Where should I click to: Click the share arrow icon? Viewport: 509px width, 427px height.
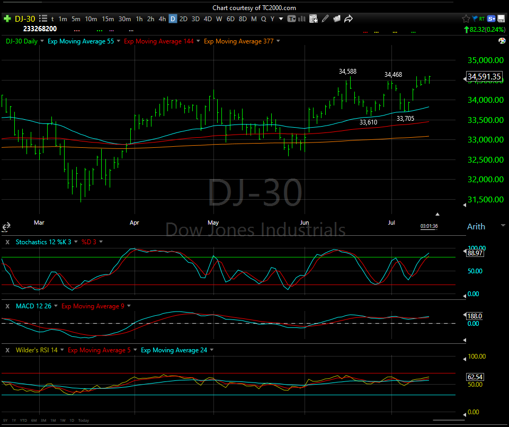pyautogui.click(x=349, y=19)
